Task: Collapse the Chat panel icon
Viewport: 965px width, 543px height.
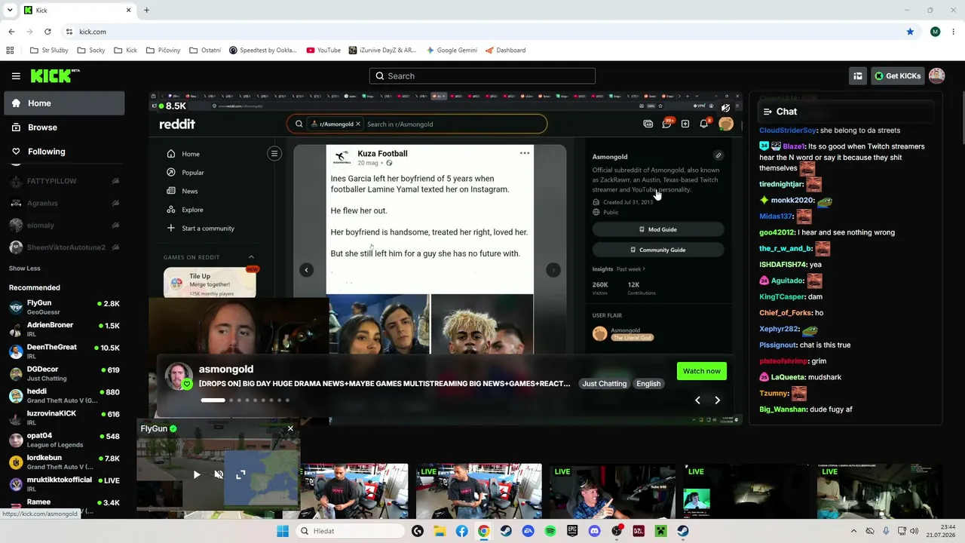Action: click(x=767, y=112)
